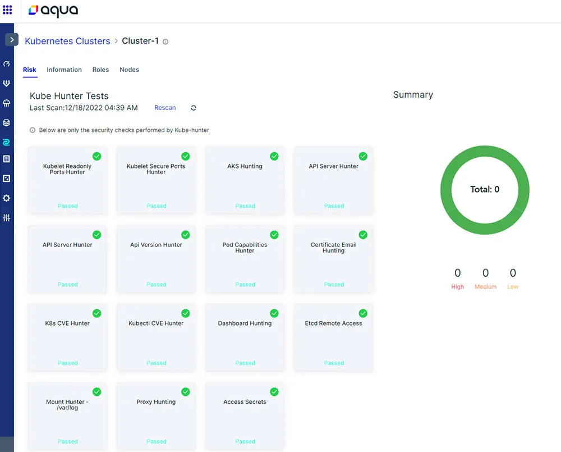Click the Proxy Hunting title
The height and width of the screenshot is (452, 561).
click(156, 402)
